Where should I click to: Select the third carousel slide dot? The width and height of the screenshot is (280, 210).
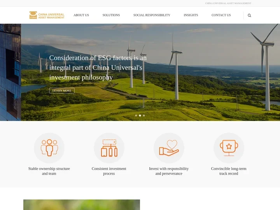pyautogui.click(x=144, y=115)
